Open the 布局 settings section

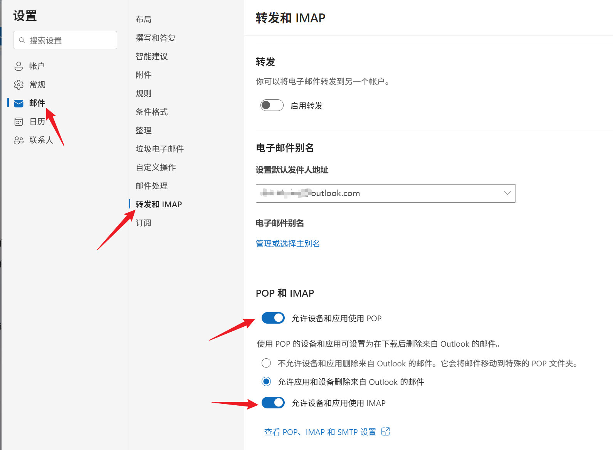(x=143, y=19)
